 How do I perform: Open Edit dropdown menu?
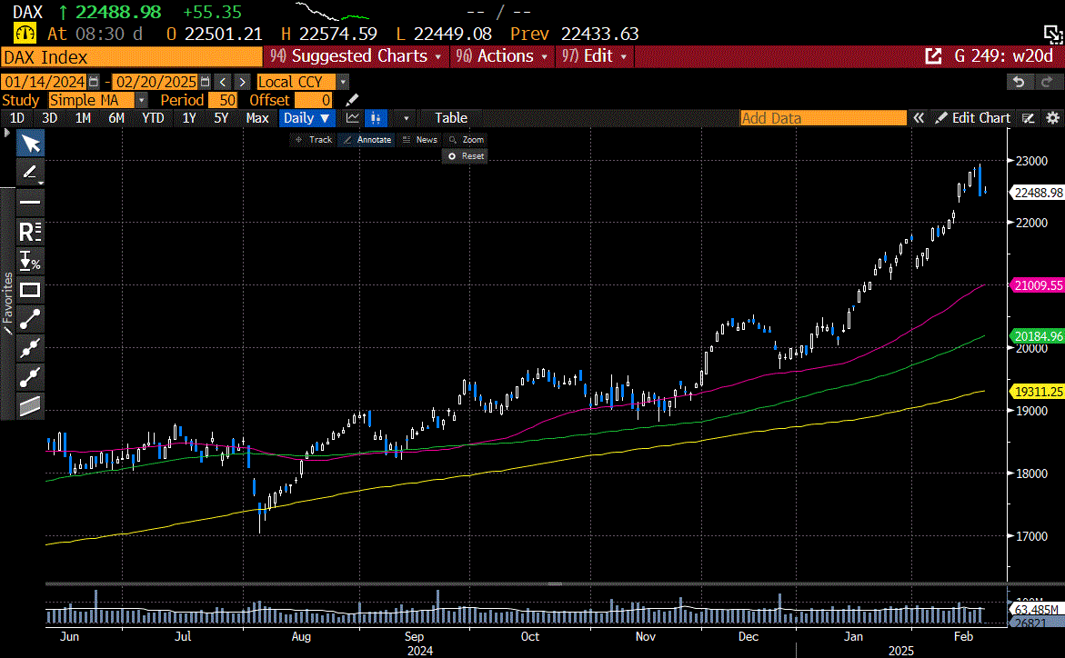click(594, 56)
